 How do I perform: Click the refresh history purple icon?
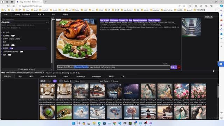pos(55,81)
